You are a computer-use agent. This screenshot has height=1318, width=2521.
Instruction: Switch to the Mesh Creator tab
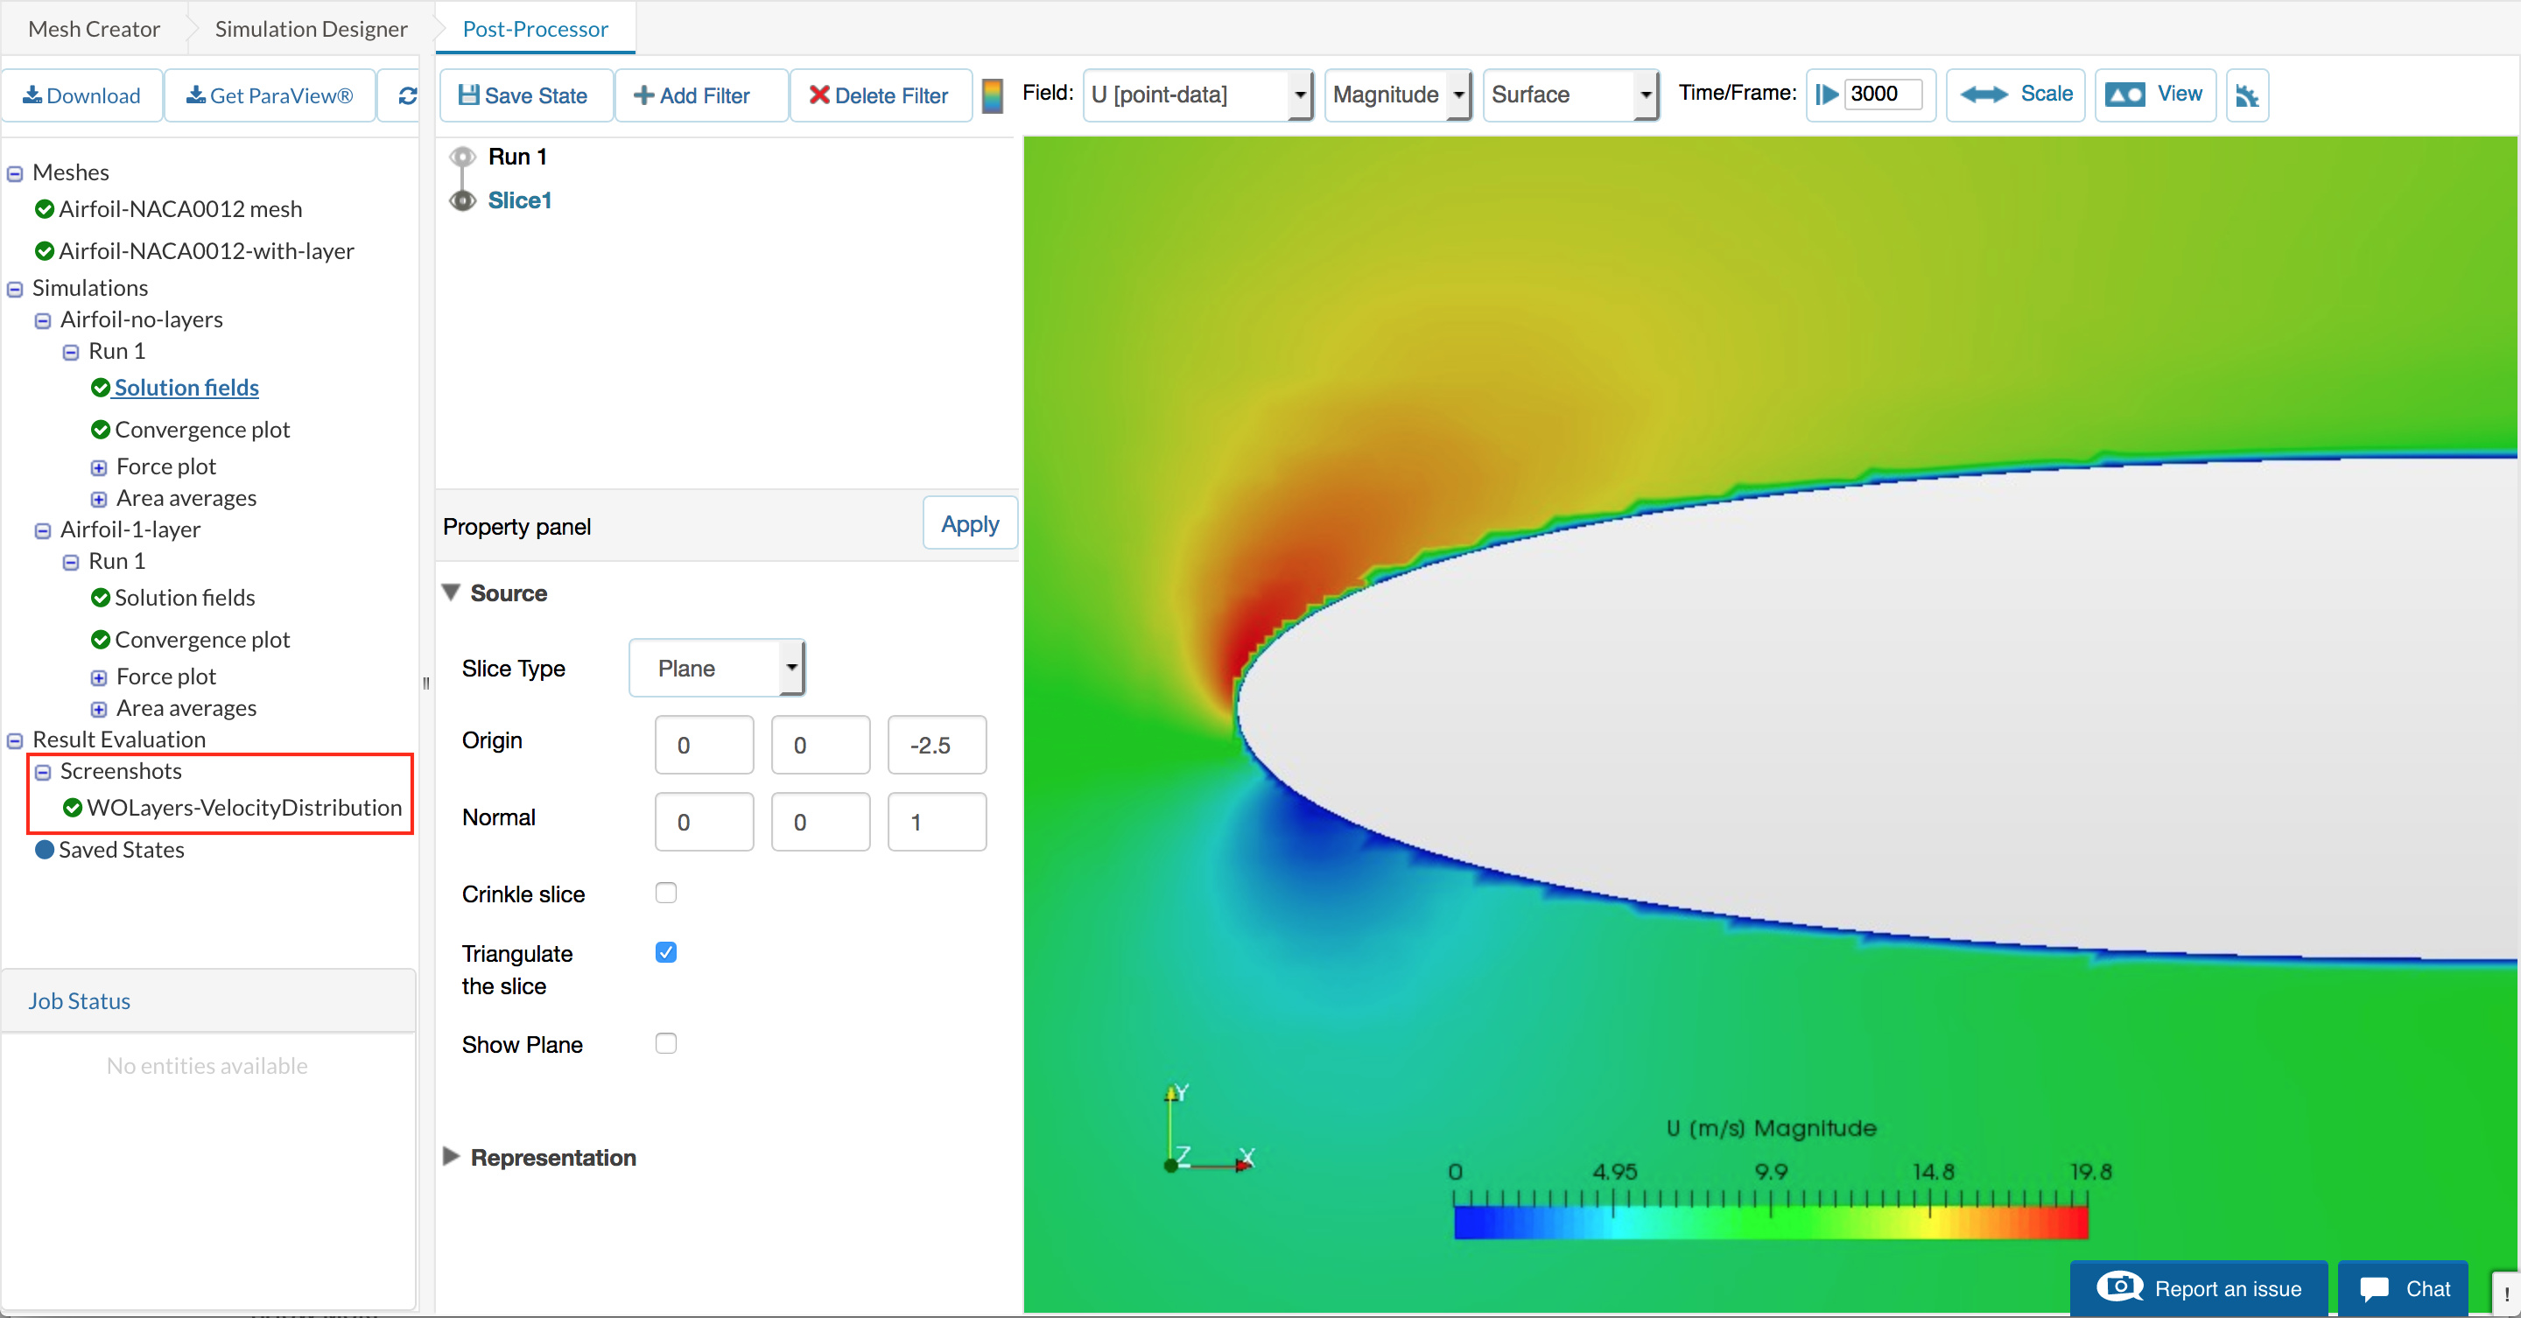click(x=93, y=28)
